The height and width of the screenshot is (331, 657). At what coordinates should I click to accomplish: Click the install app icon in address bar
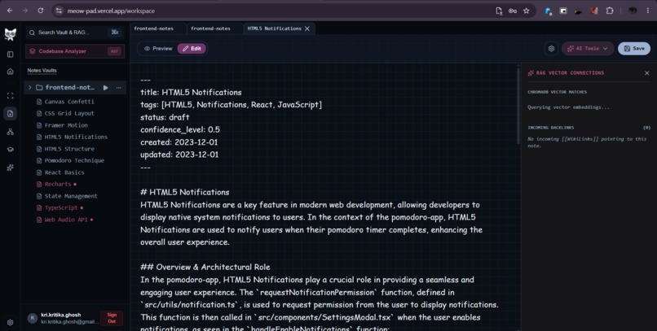pos(499,11)
